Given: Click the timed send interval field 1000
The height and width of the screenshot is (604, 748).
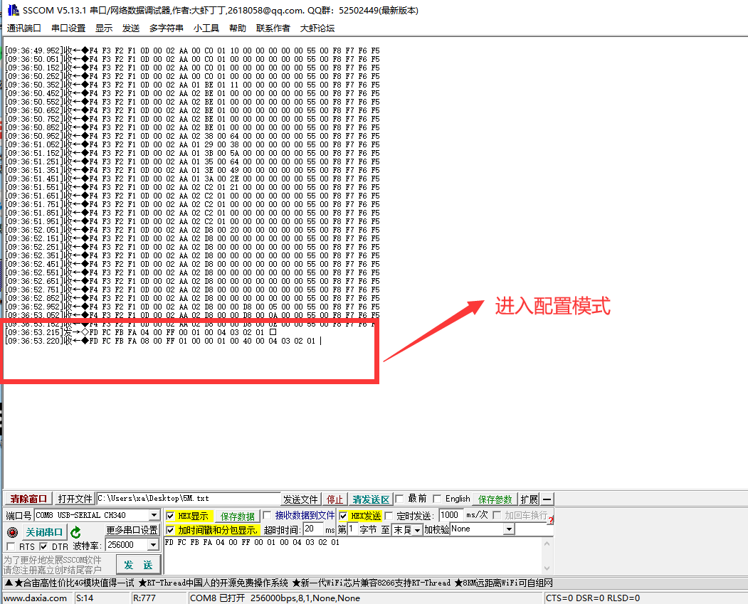Looking at the screenshot, I should (451, 515).
